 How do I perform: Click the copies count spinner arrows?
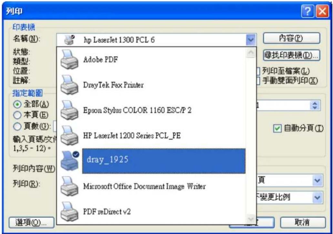[x=315, y=105]
